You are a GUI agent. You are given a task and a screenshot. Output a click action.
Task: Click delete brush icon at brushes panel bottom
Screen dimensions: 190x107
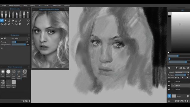click(28, 101)
